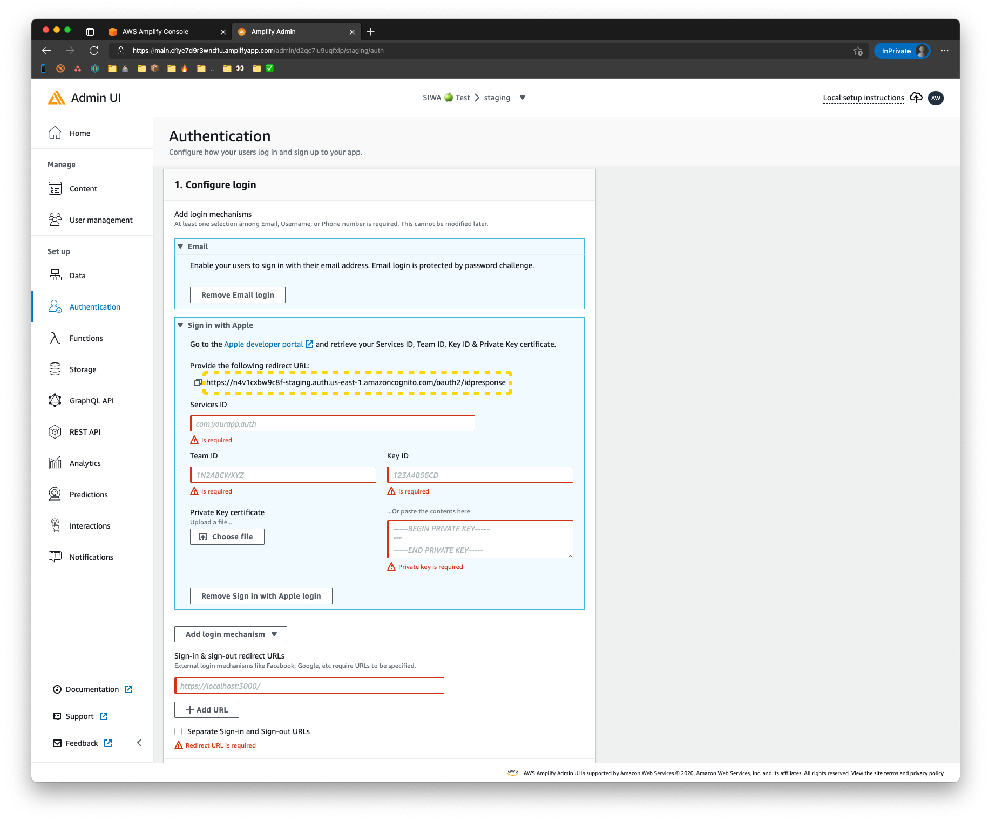Collapse the Sign in with Apple section
The width and height of the screenshot is (989, 822).
coord(180,325)
